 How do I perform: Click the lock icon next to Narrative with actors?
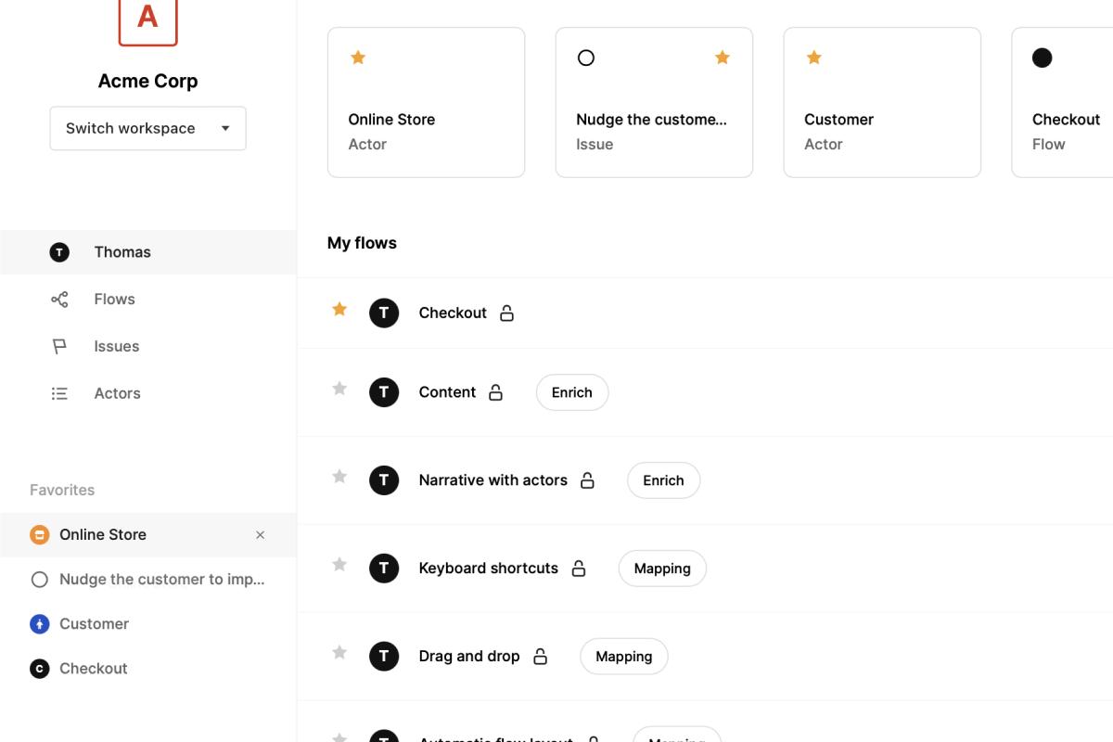pyautogui.click(x=587, y=480)
